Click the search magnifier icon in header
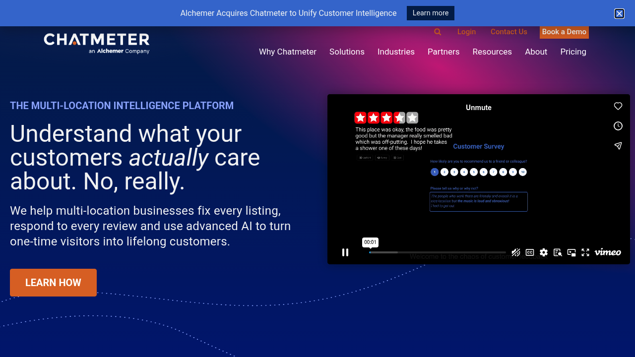The height and width of the screenshot is (357, 635). (438, 32)
